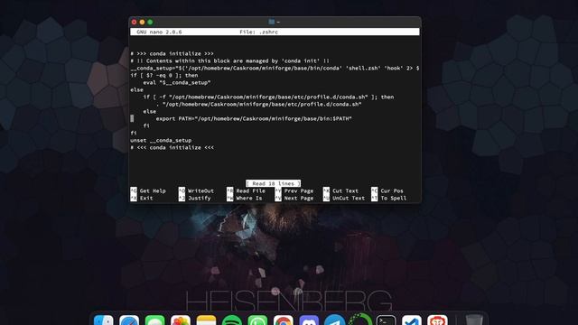Click the 'Where Is' nano shortcut label
The height and width of the screenshot is (325, 578).
click(249, 199)
